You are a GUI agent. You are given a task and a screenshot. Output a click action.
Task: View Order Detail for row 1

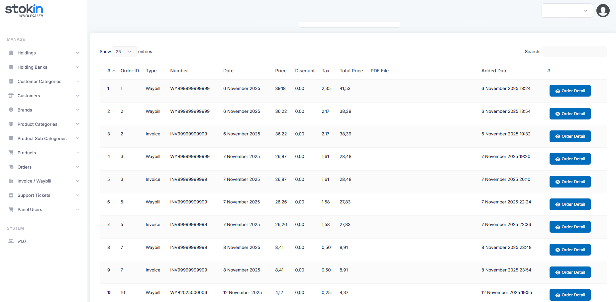pos(570,91)
